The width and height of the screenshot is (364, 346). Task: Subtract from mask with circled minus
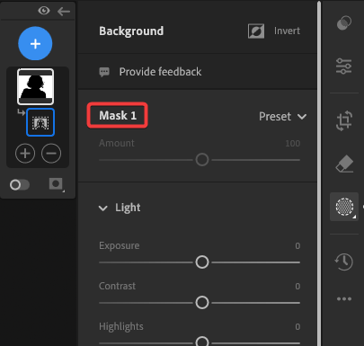pos(51,154)
